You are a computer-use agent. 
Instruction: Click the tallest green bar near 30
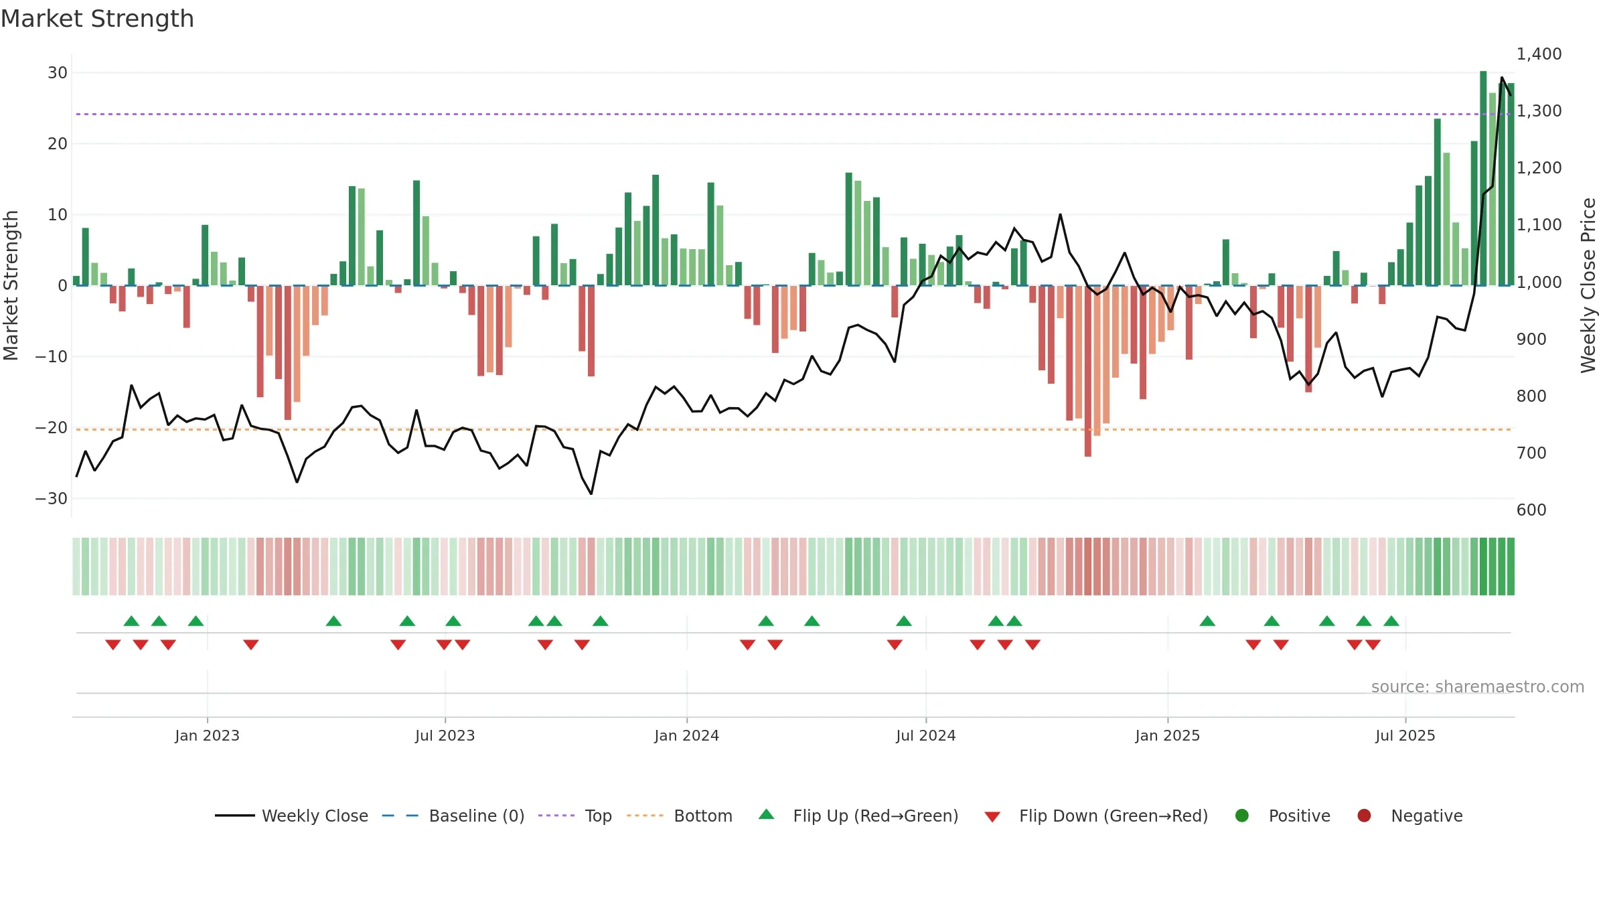pos(1483,178)
